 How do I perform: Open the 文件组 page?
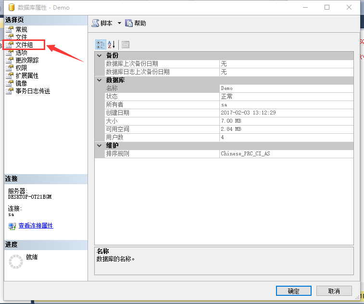tap(24, 45)
